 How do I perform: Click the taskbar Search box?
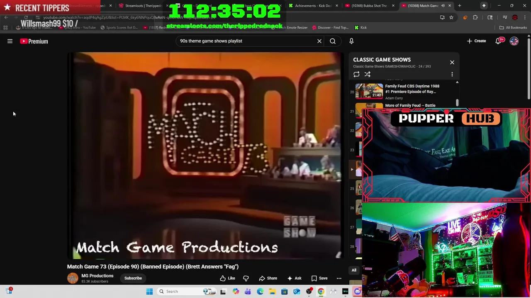(x=187, y=291)
